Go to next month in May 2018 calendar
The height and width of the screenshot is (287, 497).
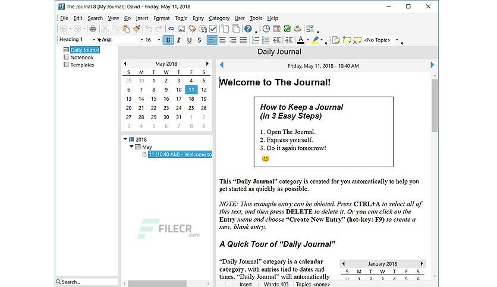click(x=207, y=63)
